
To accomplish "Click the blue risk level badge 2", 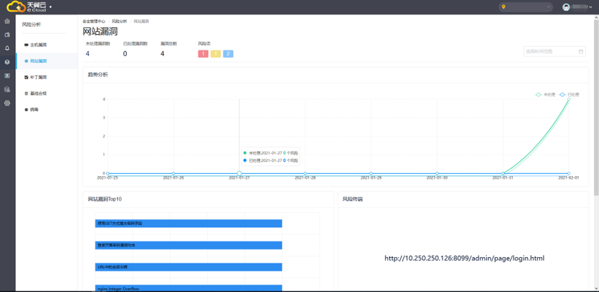I will point(228,54).
